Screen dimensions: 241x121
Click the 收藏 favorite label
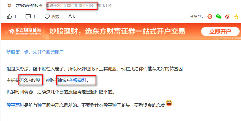pyautogui.click(x=55, y=17)
